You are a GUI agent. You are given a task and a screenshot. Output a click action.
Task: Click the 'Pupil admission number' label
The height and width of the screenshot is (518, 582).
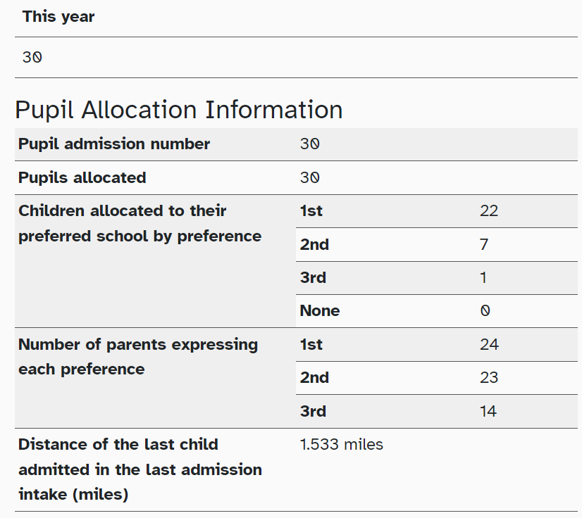(x=114, y=144)
